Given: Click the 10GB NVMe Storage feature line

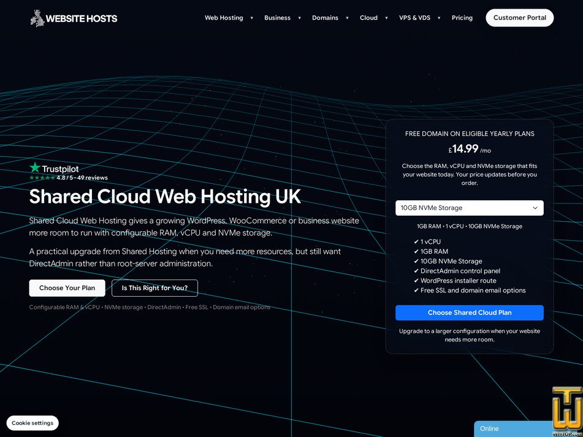Looking at the screenshot, I should point(448,261).
